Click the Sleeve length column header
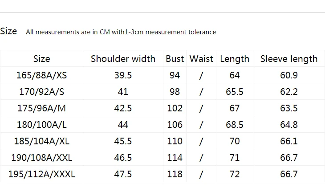The height and width of the screenshot is (188, 325). [289, 59]
